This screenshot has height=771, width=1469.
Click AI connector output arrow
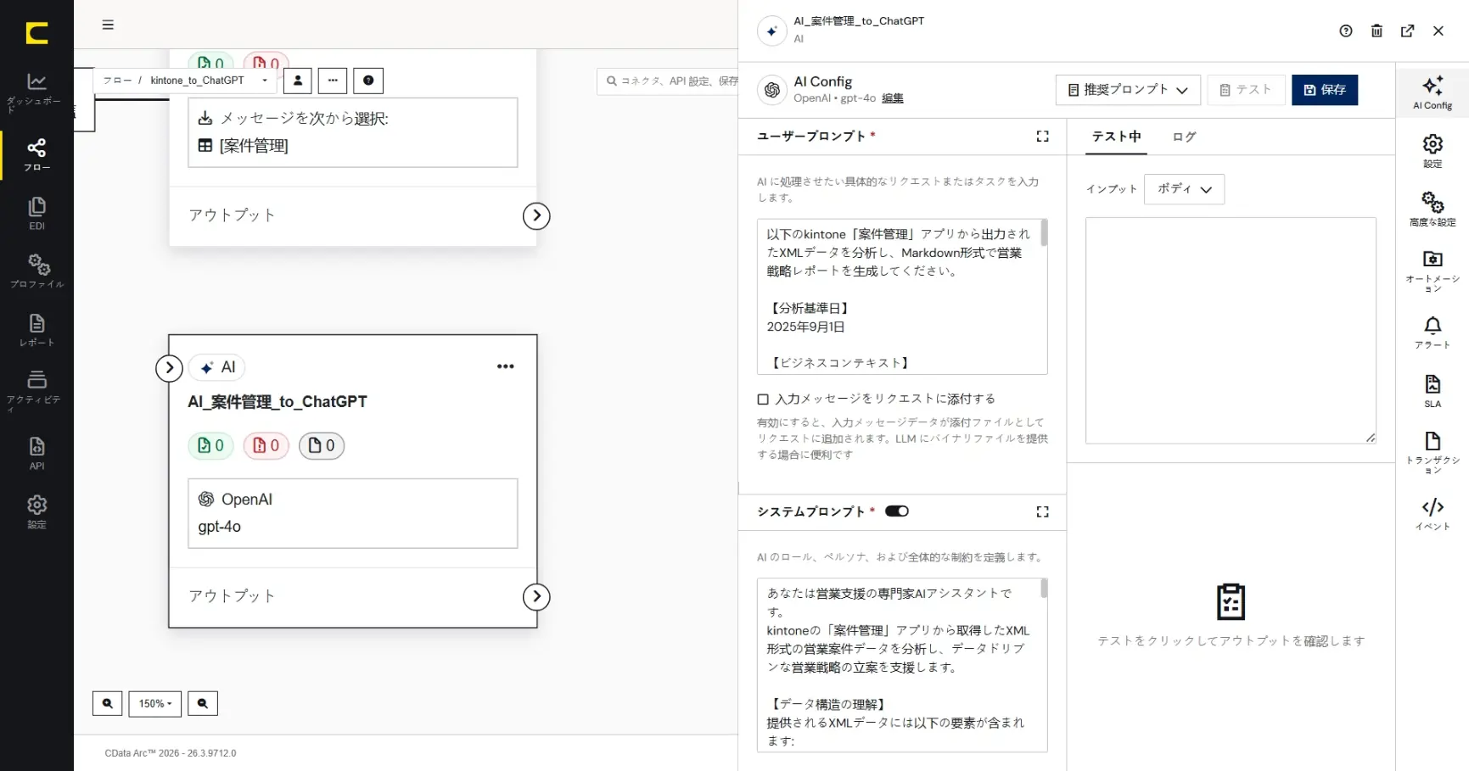coord(536,597)
